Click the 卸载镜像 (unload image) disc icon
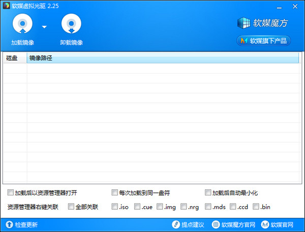This screenshot has height=232, width=305. click(71, 24)
